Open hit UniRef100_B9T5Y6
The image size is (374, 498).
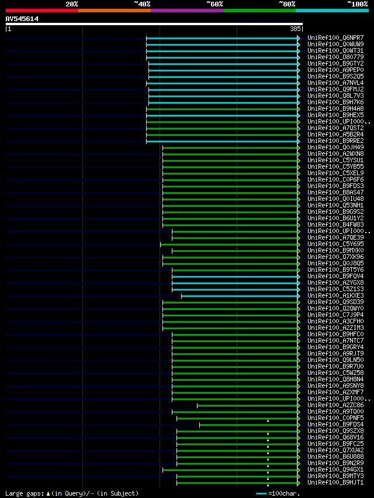pos(335,270)
